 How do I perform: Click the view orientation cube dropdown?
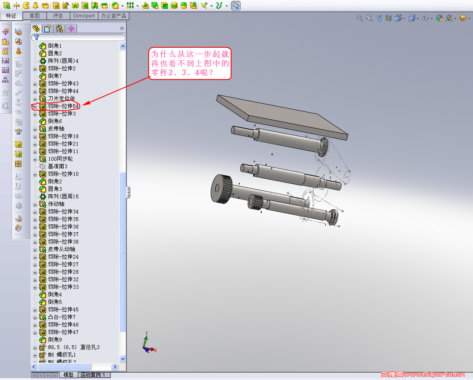point(404,18)
